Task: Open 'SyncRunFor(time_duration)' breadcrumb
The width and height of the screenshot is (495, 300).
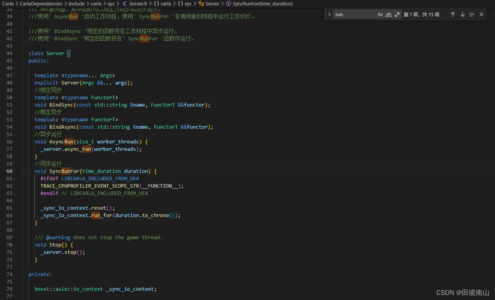Action: tap(263, 3)
